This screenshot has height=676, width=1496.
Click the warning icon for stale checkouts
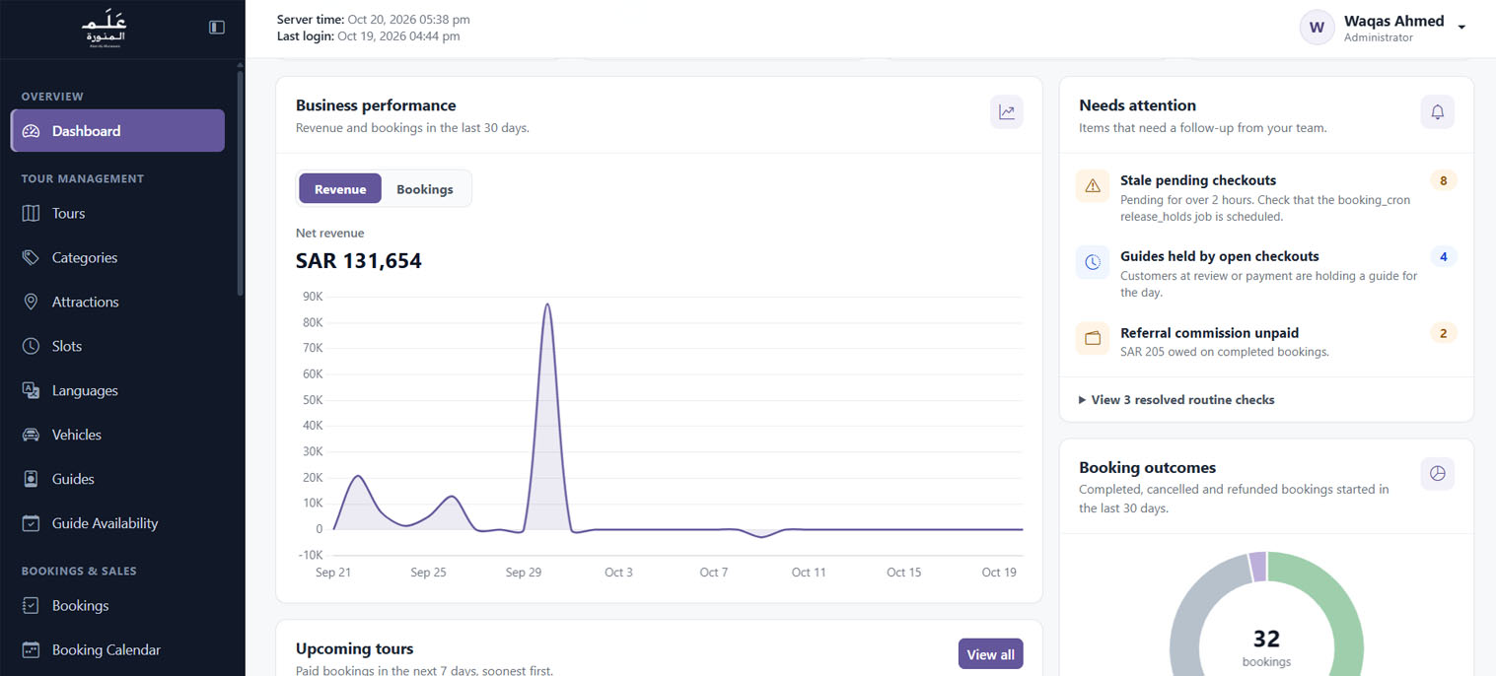[1093, 185]
